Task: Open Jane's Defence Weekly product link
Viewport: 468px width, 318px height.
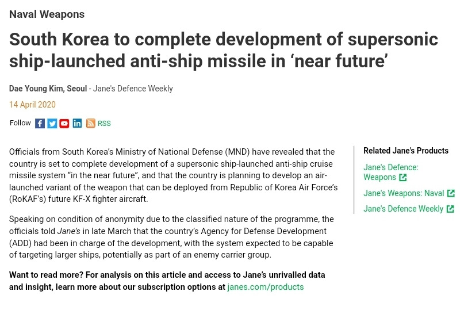Action: coord(403,209)
